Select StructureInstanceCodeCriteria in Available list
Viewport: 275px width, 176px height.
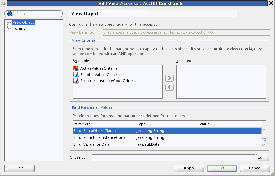tap(108, 81)
